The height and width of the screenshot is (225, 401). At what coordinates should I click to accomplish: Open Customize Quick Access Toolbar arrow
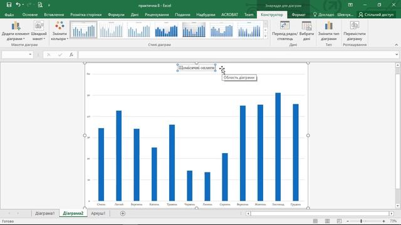49,5
